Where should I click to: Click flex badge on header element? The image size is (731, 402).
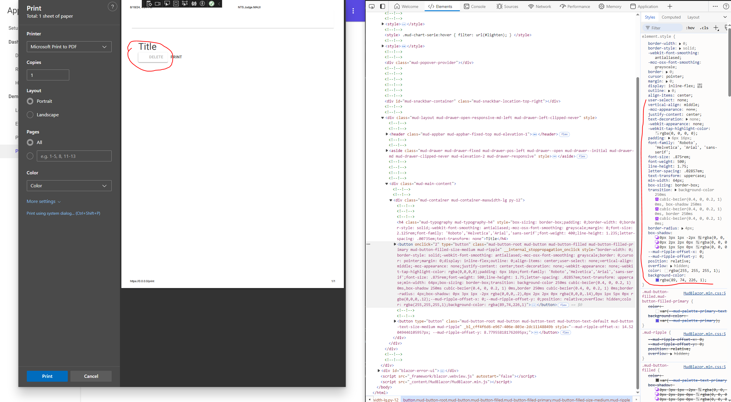(x=564, y=134)
